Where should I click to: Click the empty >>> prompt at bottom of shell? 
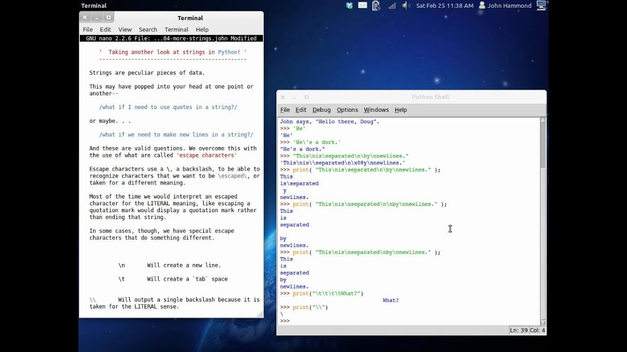(285, 321)
